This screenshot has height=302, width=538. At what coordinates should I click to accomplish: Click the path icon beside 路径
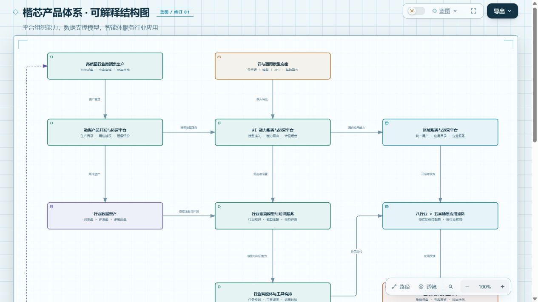[x=394, y=287]
